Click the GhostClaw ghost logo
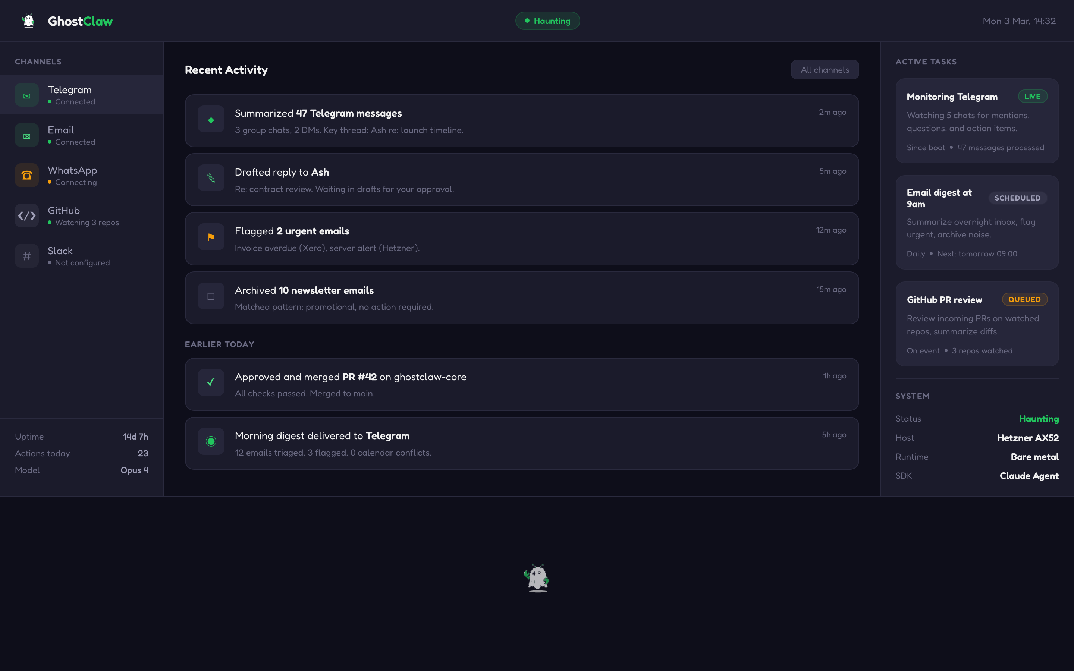Screen dimensions: 1074x671 [28, 21]
